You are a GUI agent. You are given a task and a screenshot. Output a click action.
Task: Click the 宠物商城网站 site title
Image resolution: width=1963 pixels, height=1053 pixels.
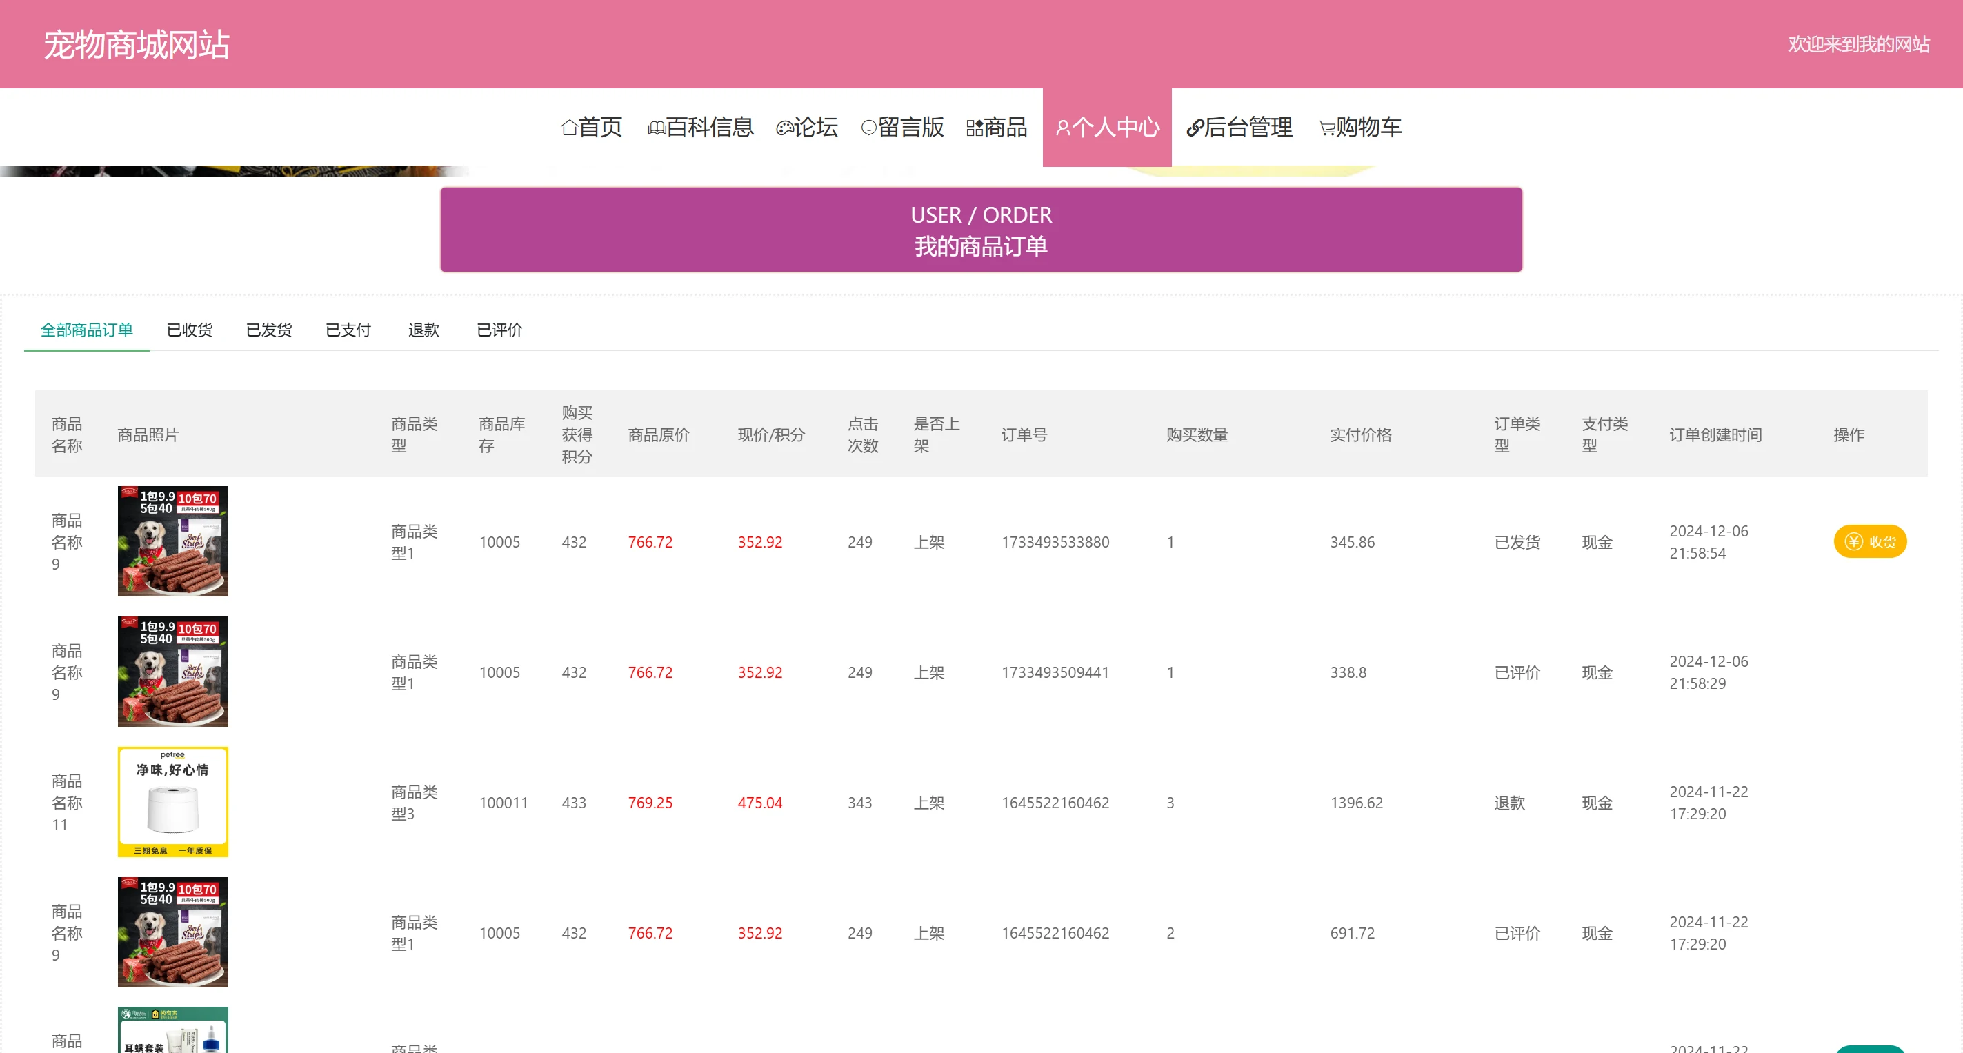coord(137,44)
